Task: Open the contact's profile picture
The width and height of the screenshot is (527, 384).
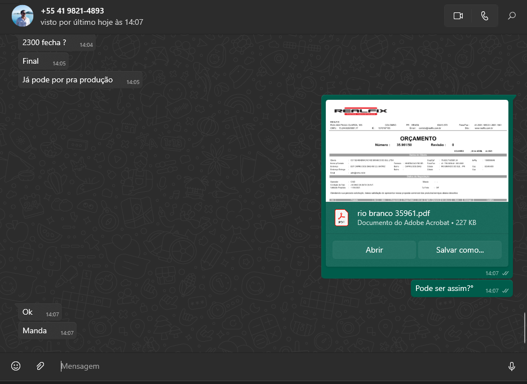Action: tap(23, 16)
